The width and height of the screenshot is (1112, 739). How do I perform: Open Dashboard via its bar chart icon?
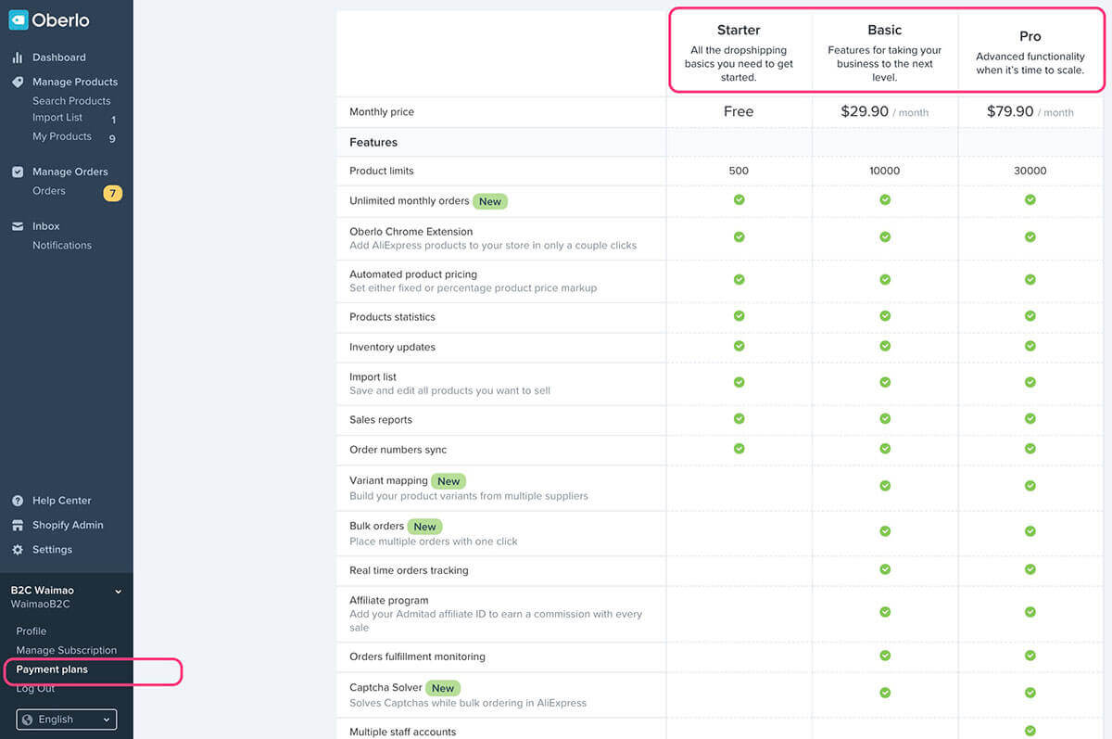18,57
